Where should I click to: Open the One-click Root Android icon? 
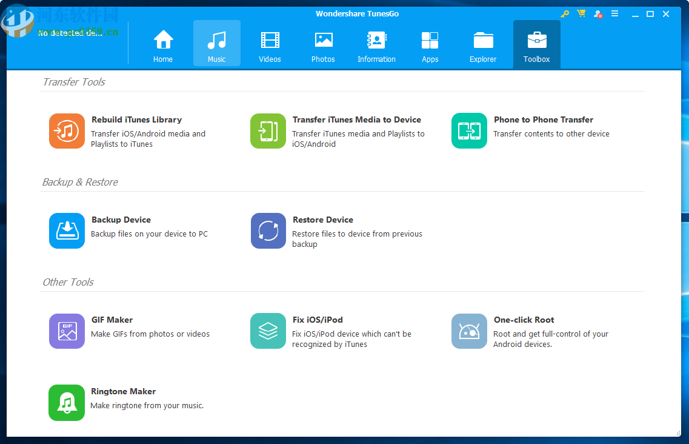[469, 331]
